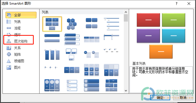Image resolution: width=196 pixels, height=103 pixels.
Task: Pick the horizontal picture list with gray tops
Action: coord(111,70)
